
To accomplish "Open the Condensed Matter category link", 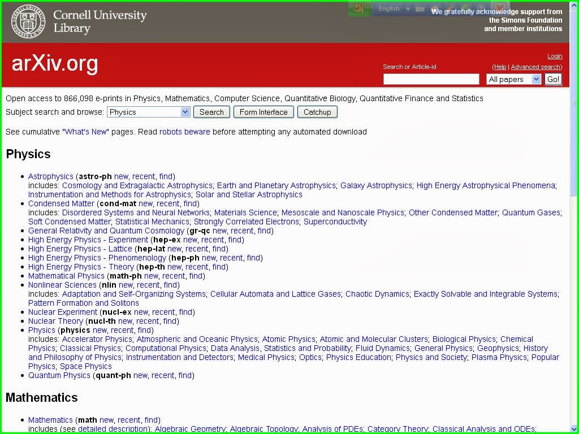I will pyautogui.click(x=61, y=203).
